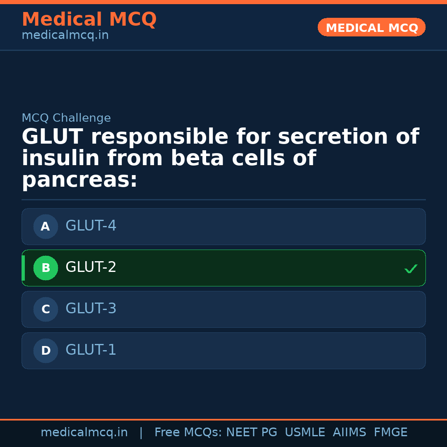Image resolution: width=447 pixels, height=447 pixels.
Task: Open the medicalmcq.in link in footer
Action: click(84, 433)
